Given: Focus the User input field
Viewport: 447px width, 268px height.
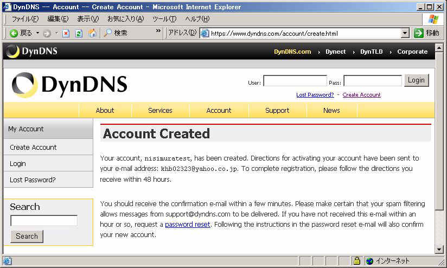Looking at the screenshot, I should pyautogui.click(x=295, y=81).
